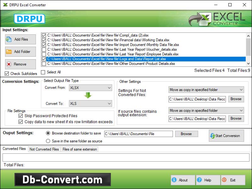The width and height of the screenshot is (252, 189).
Task: Click the Add Folder icon button
Action: pos(20,52)
